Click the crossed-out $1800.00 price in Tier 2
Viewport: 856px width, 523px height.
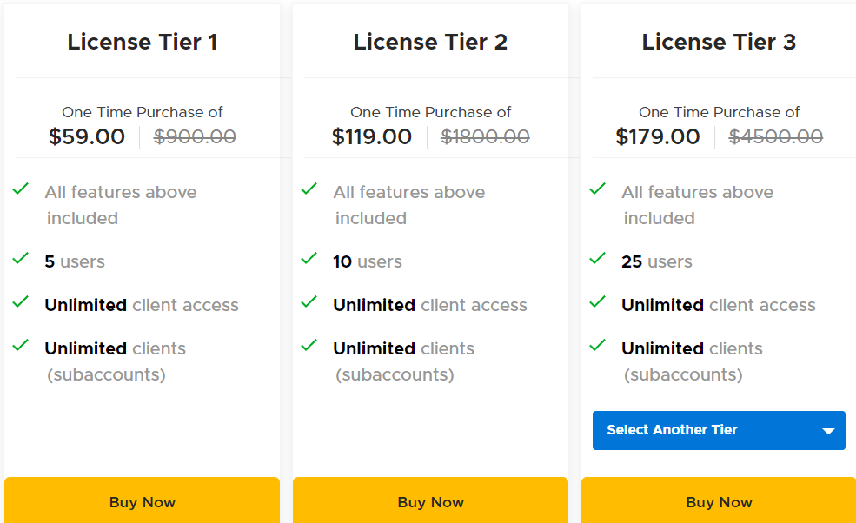point(485,136)
